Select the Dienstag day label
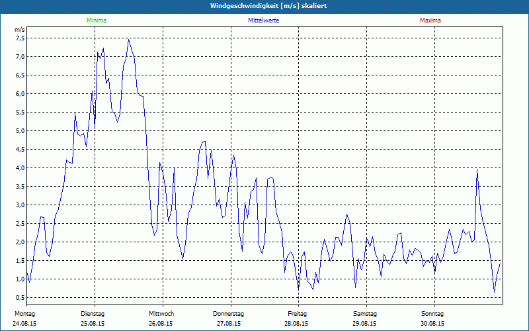This screenshot has height=331, width=529. 93,313
